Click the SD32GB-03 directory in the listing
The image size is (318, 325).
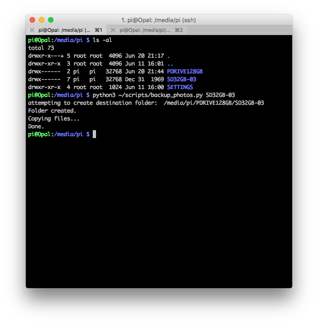[181, 79]
